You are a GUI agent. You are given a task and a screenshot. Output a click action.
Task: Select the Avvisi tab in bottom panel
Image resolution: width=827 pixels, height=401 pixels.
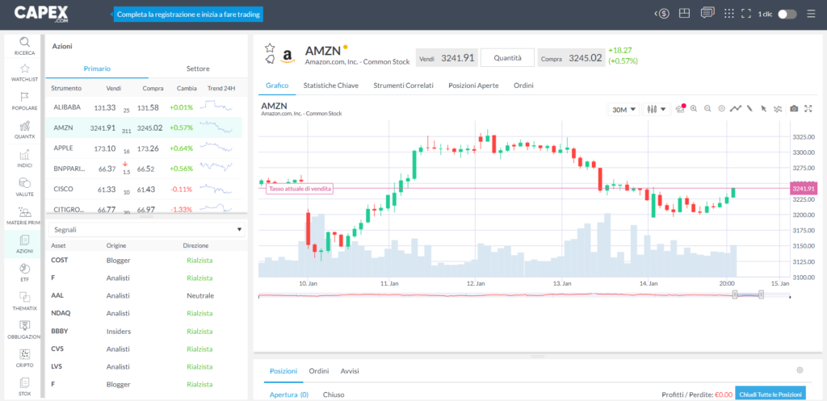pos(350,371)
